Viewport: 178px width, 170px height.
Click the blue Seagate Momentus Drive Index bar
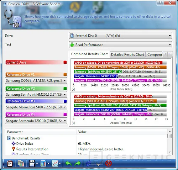96,76
